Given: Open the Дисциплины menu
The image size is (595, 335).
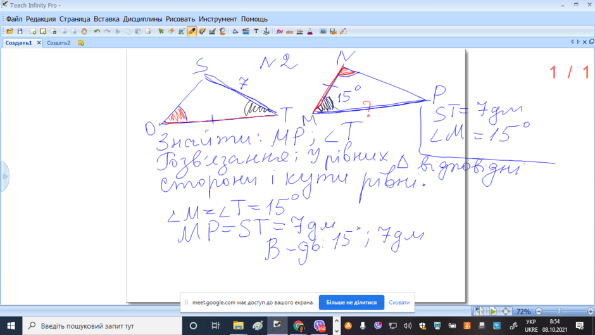Looking at the screenshot, I should point(142,19).
